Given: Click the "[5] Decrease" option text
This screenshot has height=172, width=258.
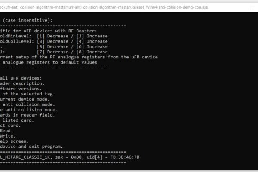Looking at the screenshot, I should (x=52, y=46).
